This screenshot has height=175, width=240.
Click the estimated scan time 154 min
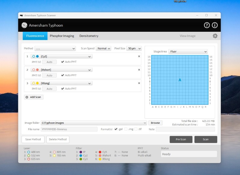[x=210, y=125]
